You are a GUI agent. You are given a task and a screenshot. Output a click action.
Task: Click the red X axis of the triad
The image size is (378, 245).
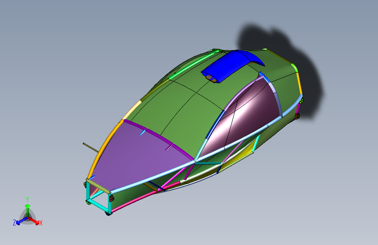tap(34, 221)
